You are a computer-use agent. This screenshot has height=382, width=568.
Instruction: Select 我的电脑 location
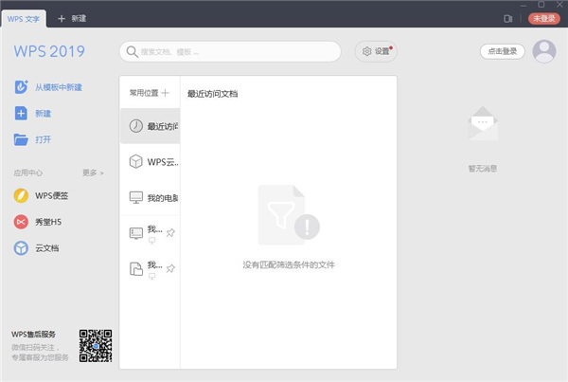click(150, 197)
